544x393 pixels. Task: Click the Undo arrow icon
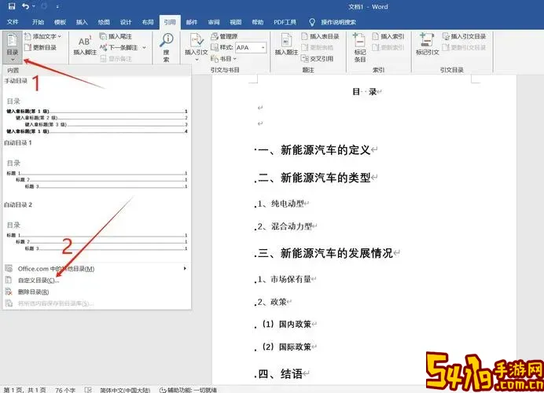pos(25,6)
